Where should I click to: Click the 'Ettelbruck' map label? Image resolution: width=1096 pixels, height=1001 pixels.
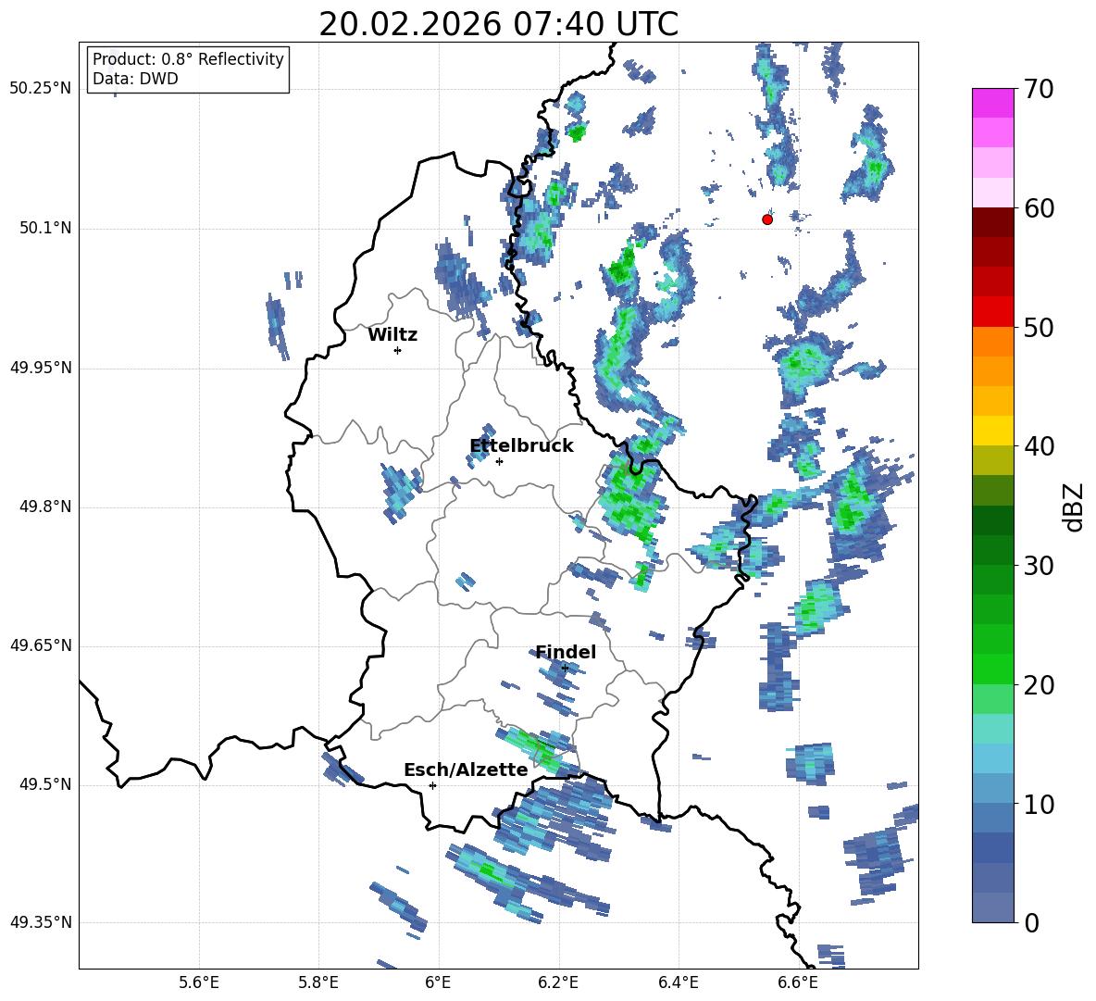521,446
